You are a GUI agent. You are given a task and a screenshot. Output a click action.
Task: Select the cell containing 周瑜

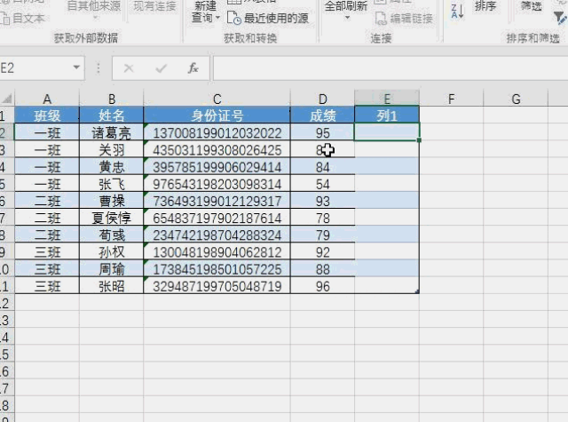112,268
